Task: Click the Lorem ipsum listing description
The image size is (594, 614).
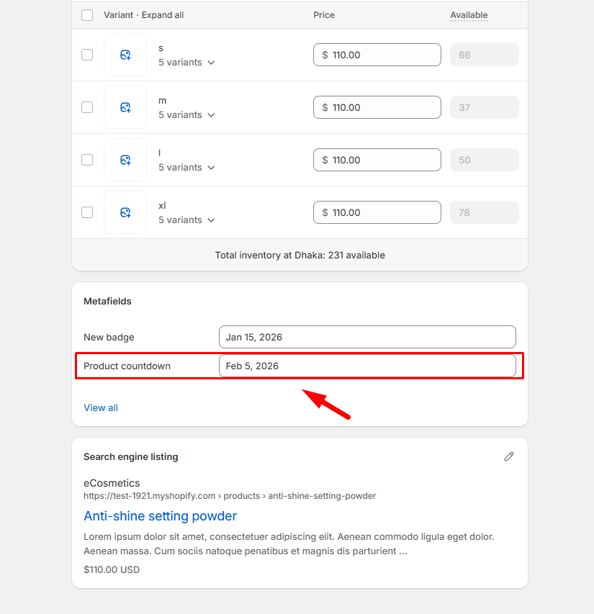Action: point(289,543)
